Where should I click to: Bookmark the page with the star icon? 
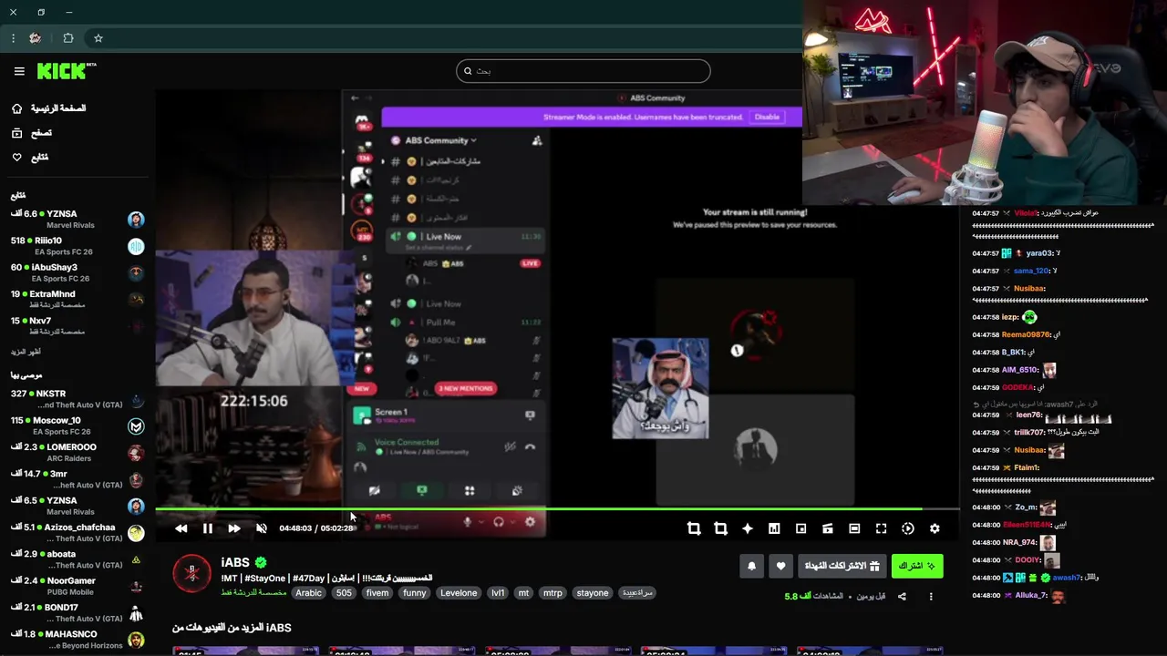point(98,38)
